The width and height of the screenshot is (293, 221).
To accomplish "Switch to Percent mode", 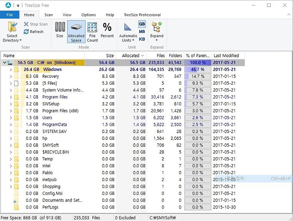I will (107, 30).
